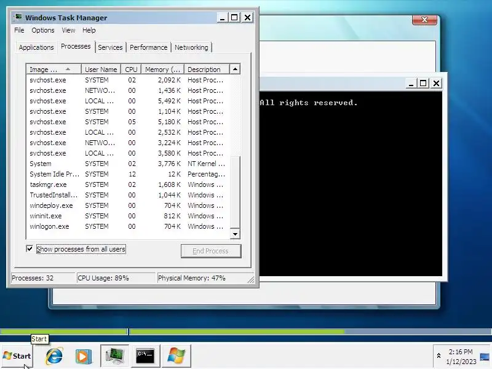Close the Windows Task Manager window

(247, 18)
